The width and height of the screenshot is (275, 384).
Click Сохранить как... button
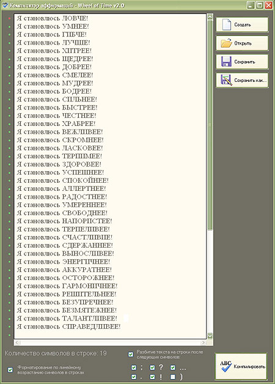242,80
